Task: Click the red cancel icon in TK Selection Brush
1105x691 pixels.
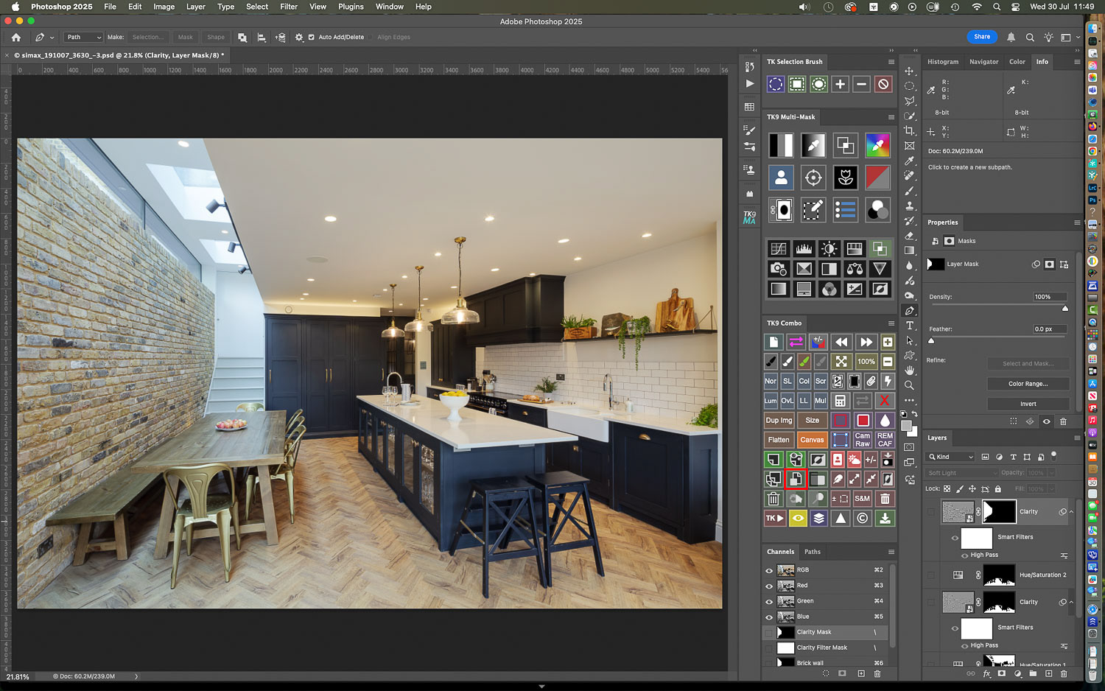Action: (x=883, y=84)
